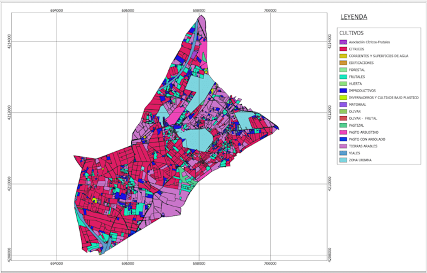Click 'INVERNADEROS Y CULTIVOS BAJO PLASTICO' label
The height and width of the screenshot is (273, 427).
coord(384,97)
